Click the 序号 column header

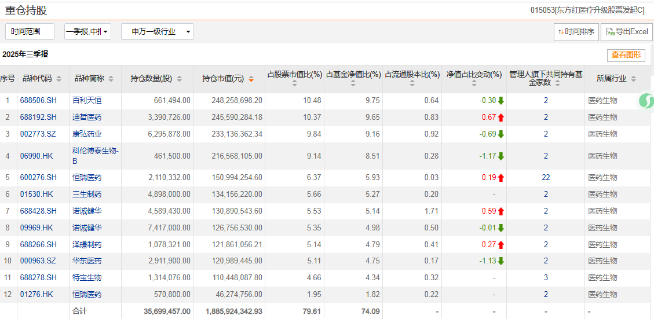pos(7,78)
